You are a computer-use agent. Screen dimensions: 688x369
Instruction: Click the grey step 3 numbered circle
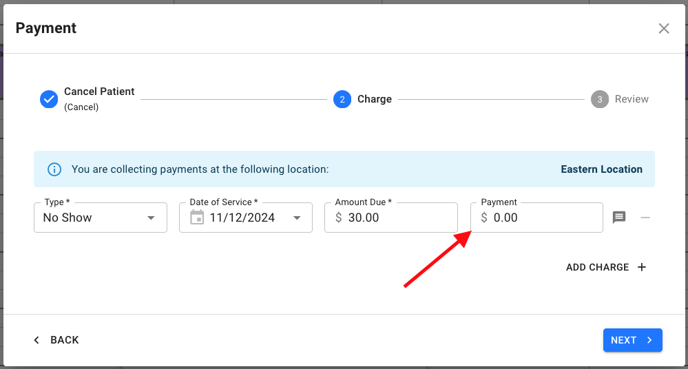coord(600,99)
